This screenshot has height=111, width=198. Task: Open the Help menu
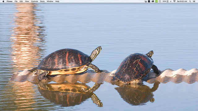(57, 1)
